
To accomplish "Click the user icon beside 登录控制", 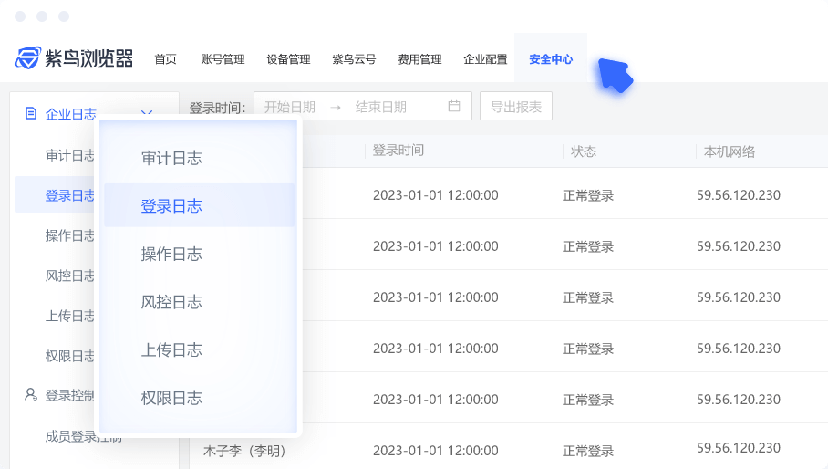I will point(31,395).
